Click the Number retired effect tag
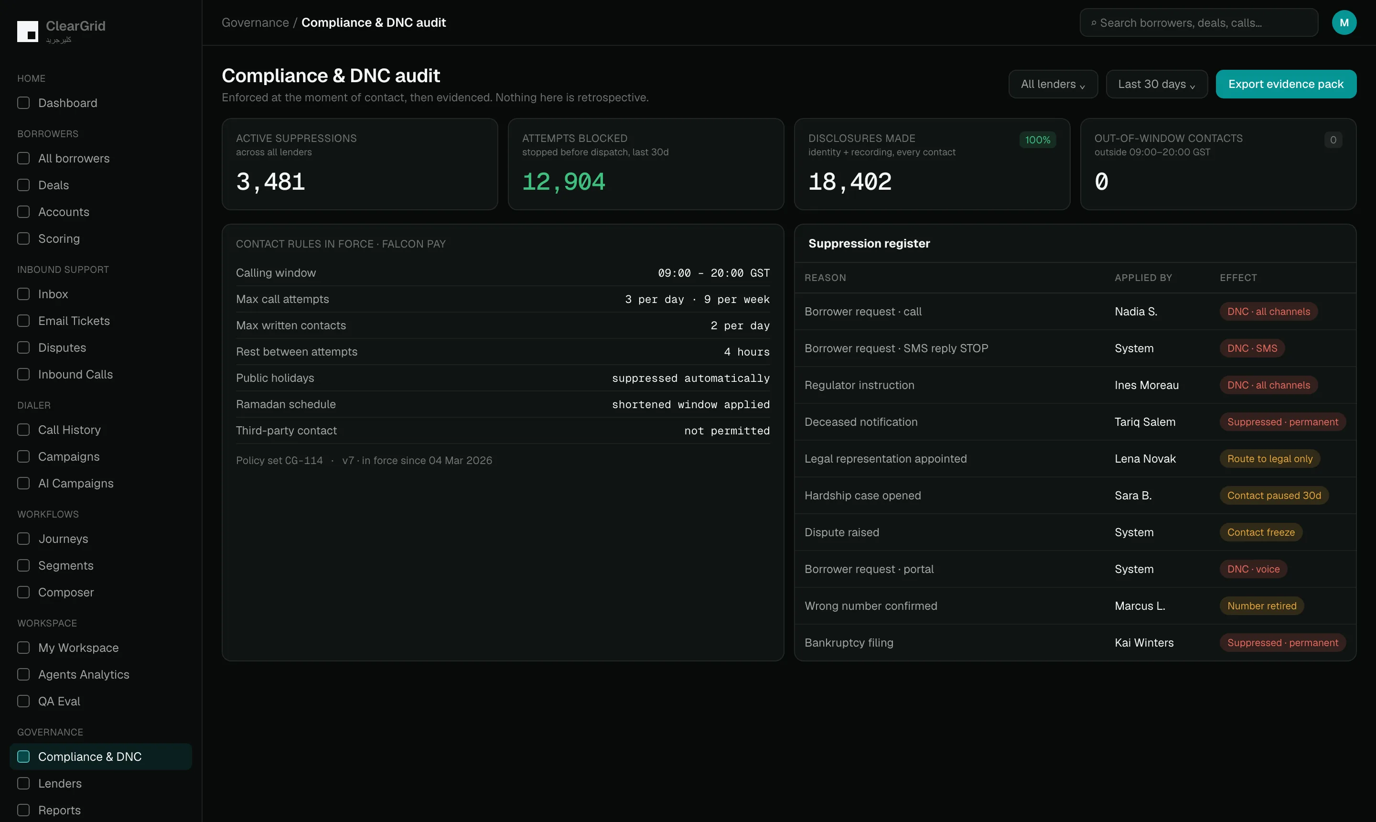Image resolution: width=1376 pixels, height=822 pixels. (x=1261, y=606)
